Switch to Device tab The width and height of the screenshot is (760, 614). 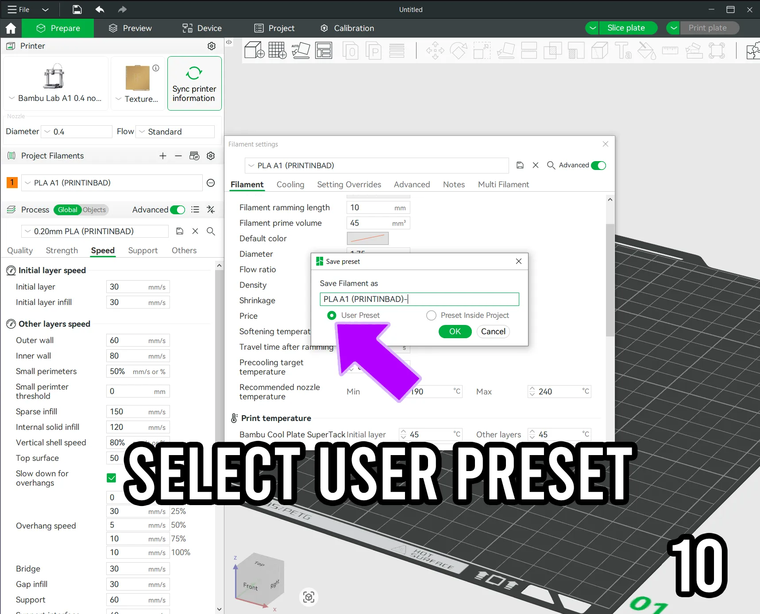(x=202, y=28)
